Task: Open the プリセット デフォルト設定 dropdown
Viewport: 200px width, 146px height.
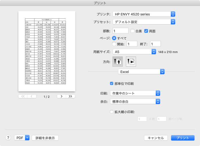Action: [x=144, y=22]
